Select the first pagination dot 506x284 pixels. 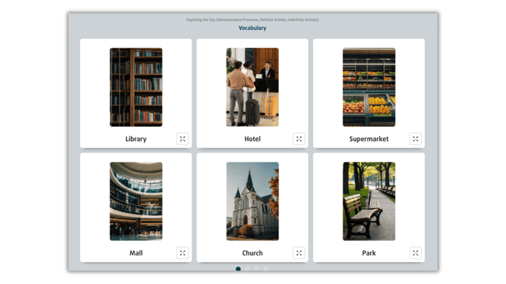tap(238, 269)
